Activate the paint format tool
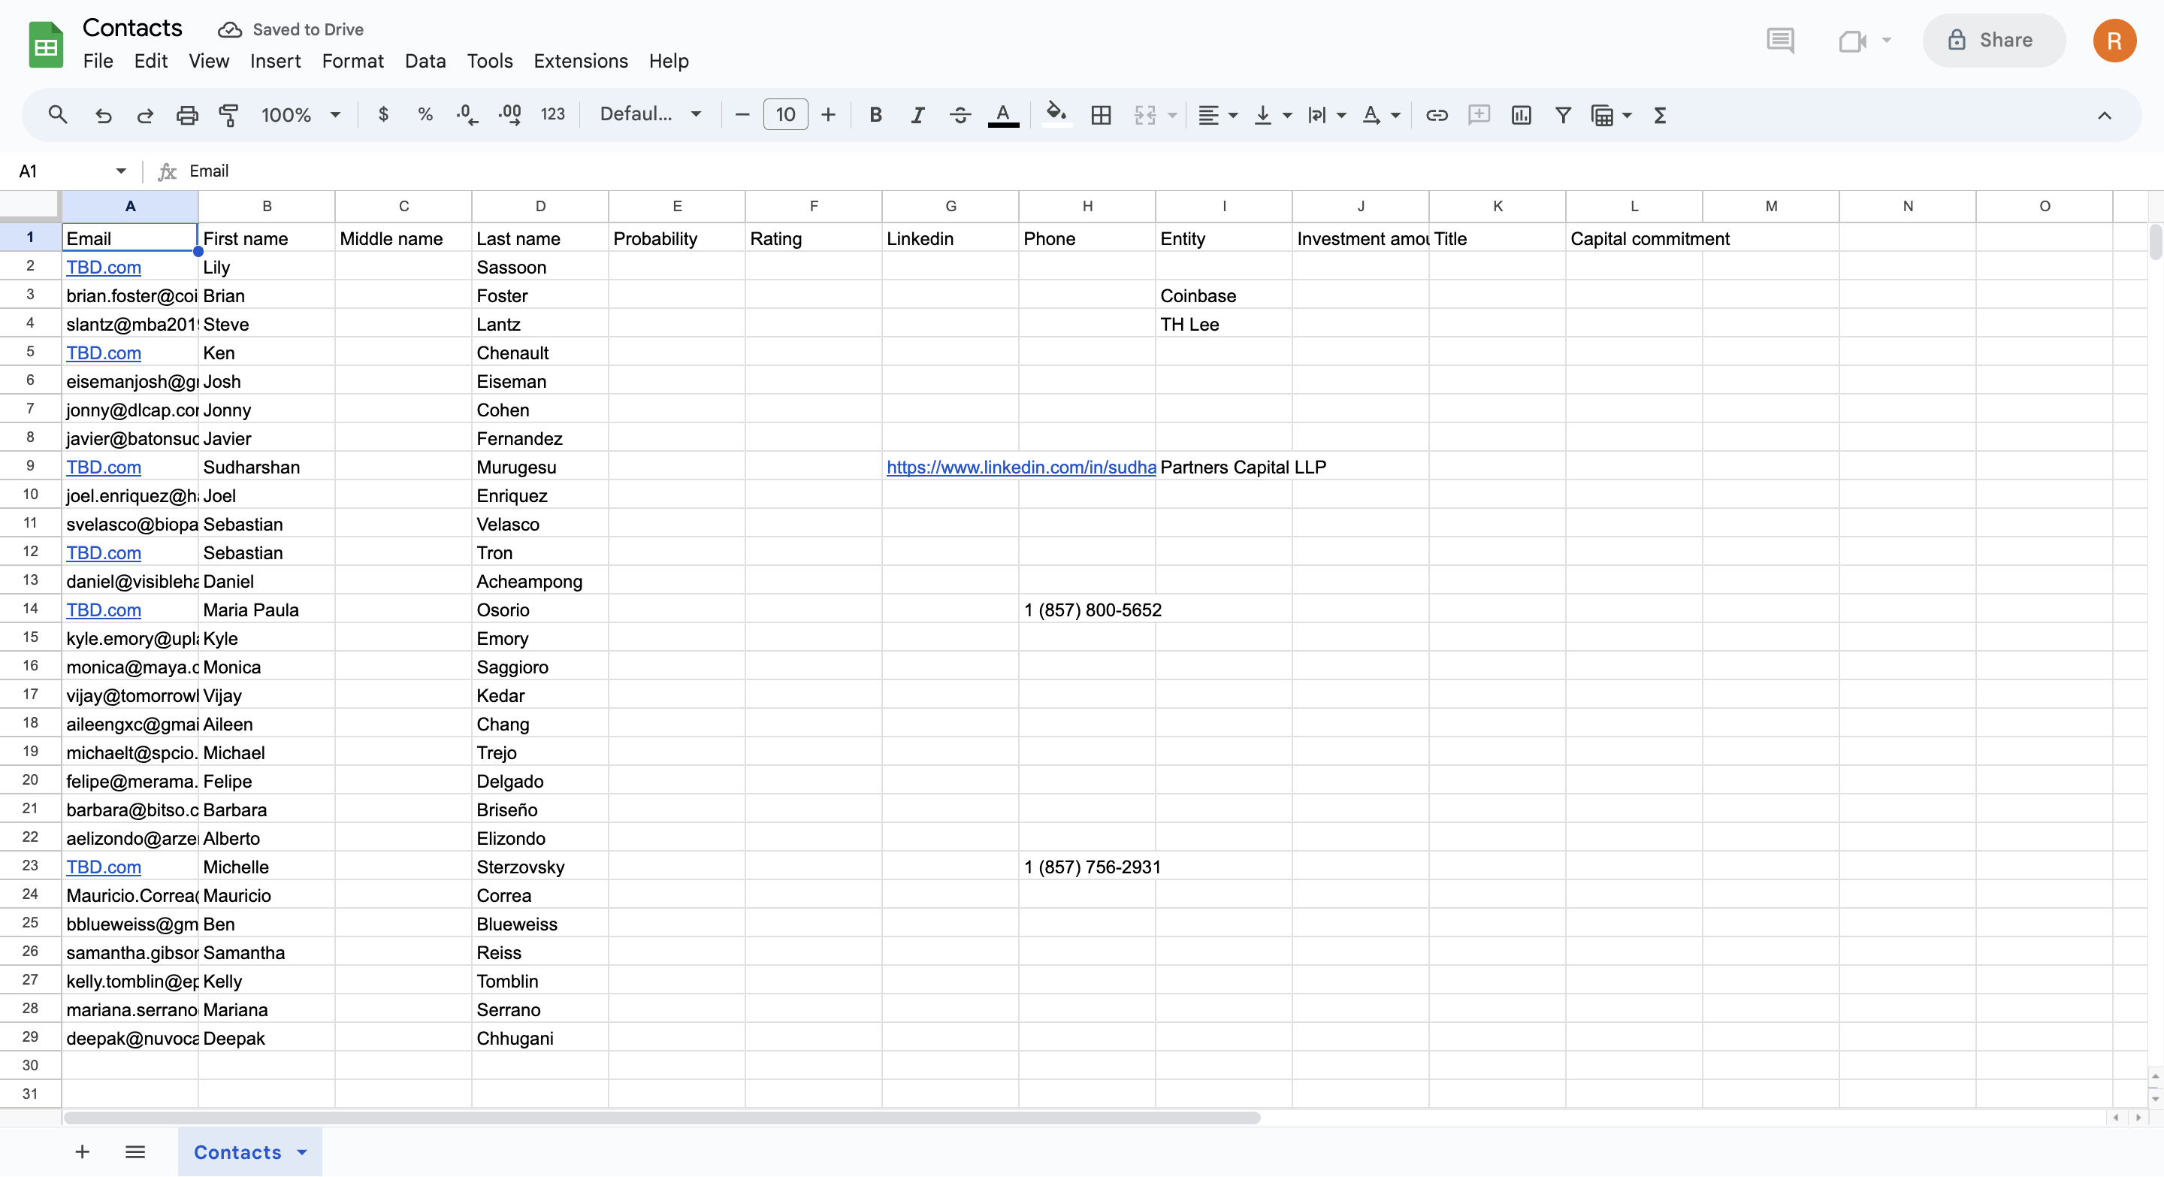Screen dimensions: 2164x1177 coord(228,114)
